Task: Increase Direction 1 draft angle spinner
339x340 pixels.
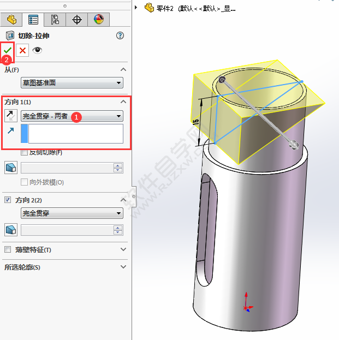Action: pyautogui.click(x=118, y=166)
